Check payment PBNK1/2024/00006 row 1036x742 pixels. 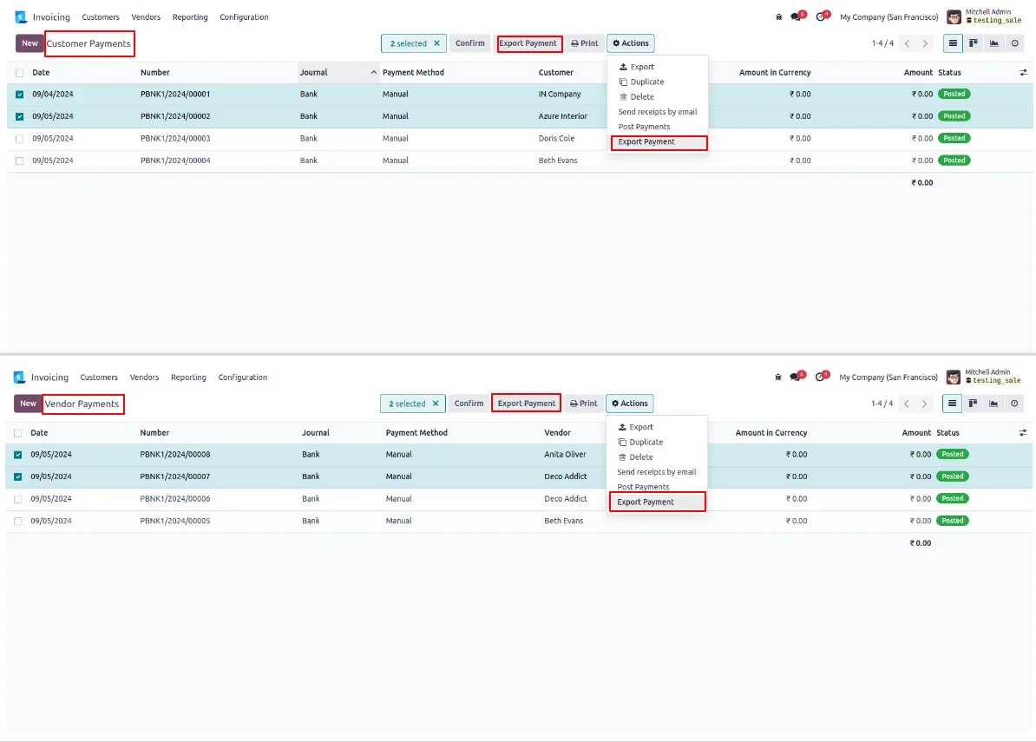[18, 499]
